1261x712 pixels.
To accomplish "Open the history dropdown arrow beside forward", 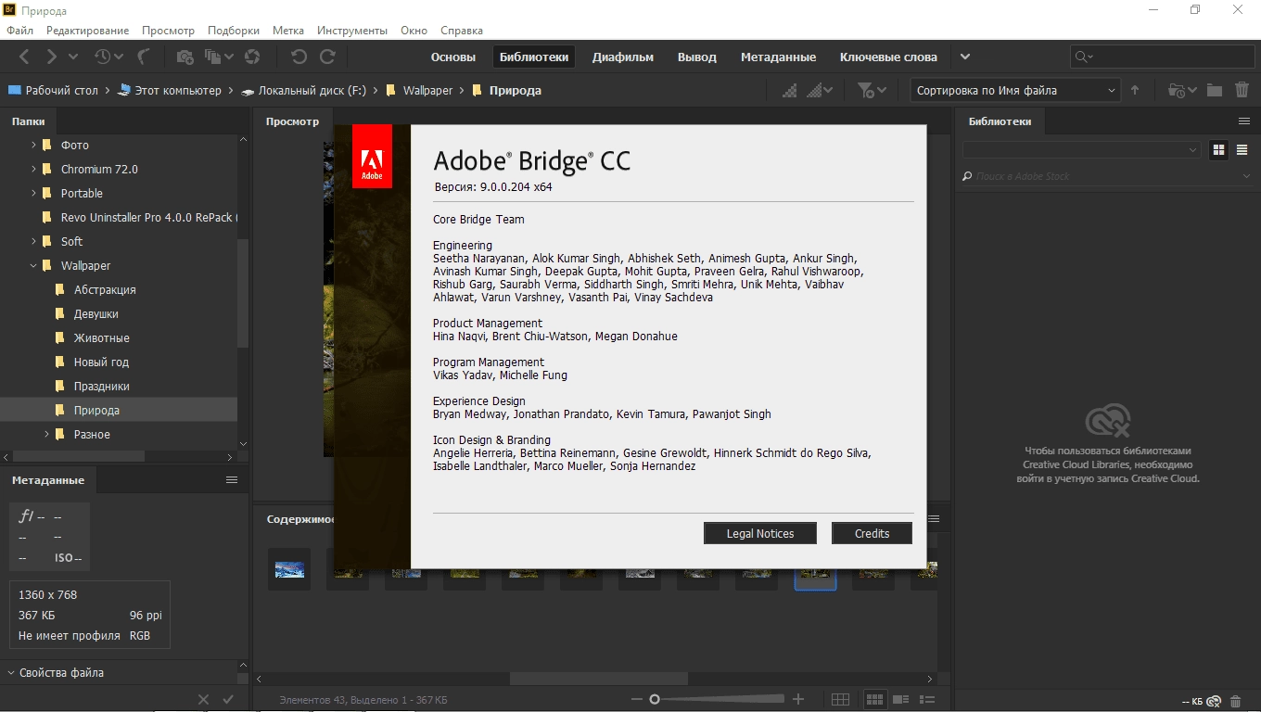I will tap(73, 57).
